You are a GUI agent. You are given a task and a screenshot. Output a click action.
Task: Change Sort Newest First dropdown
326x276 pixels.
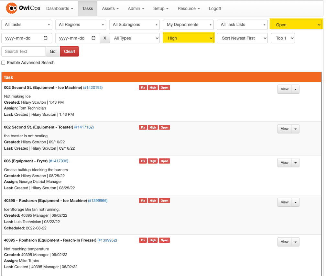[x=242, y=38]
